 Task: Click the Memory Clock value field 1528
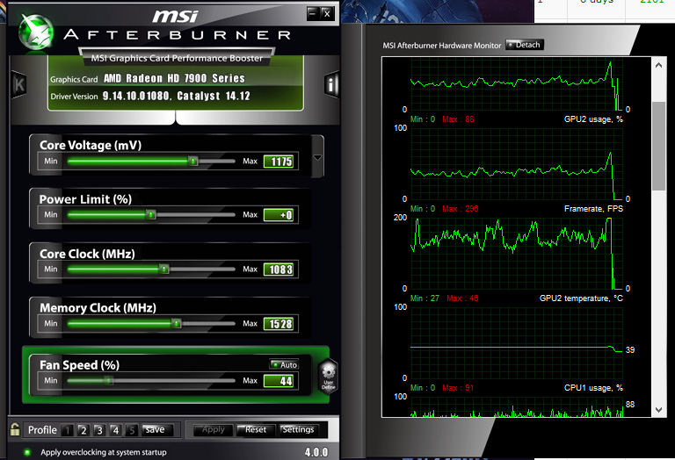coord(279,324)
